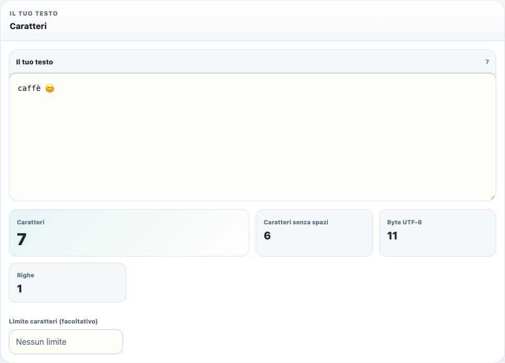The image size is (505, 363).
Task: Click the 'IL TUO TESTO' overline caption
Action: (34, 14)
